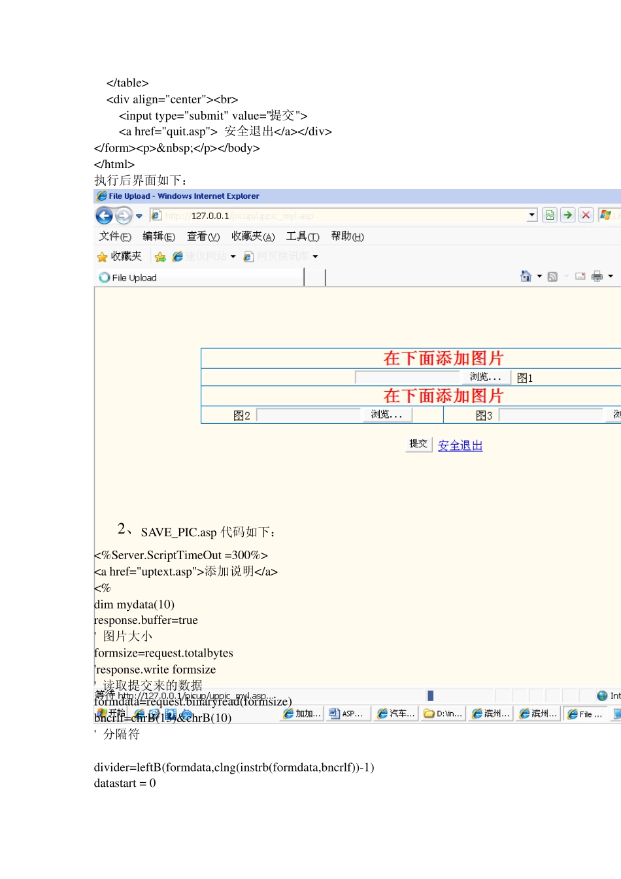The image size is (621, 879).
Task: Click the 图3 file path input field
Action: point(550,415)
